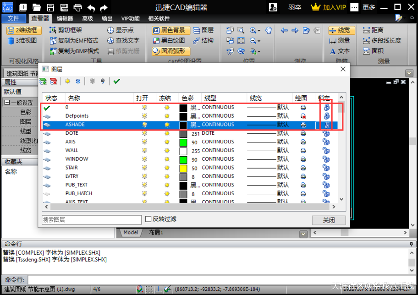Switch to the 高级 tab

coord(88,18)
